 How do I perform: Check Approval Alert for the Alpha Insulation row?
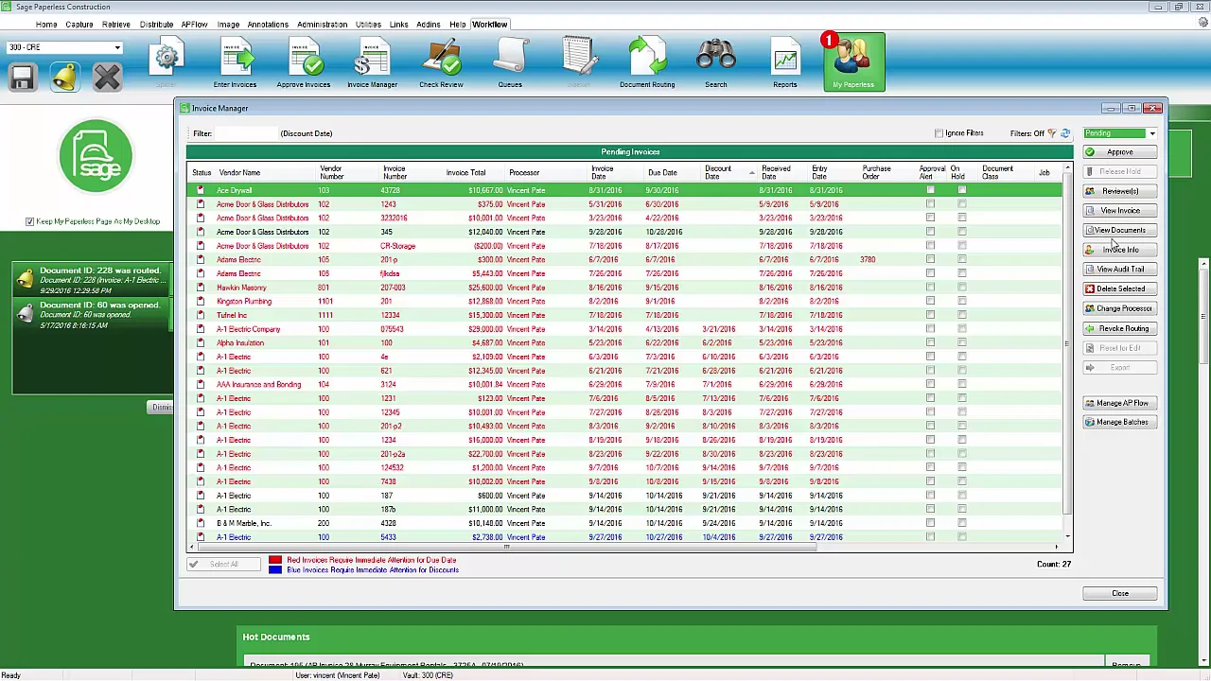(930, 342)
